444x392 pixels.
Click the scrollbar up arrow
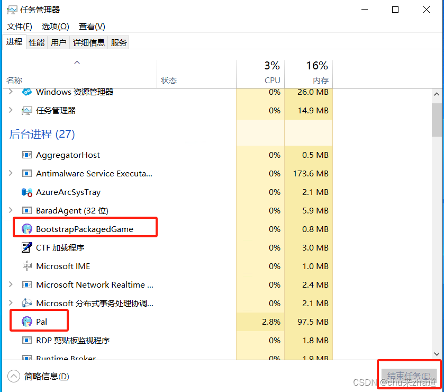coord(437,94)
